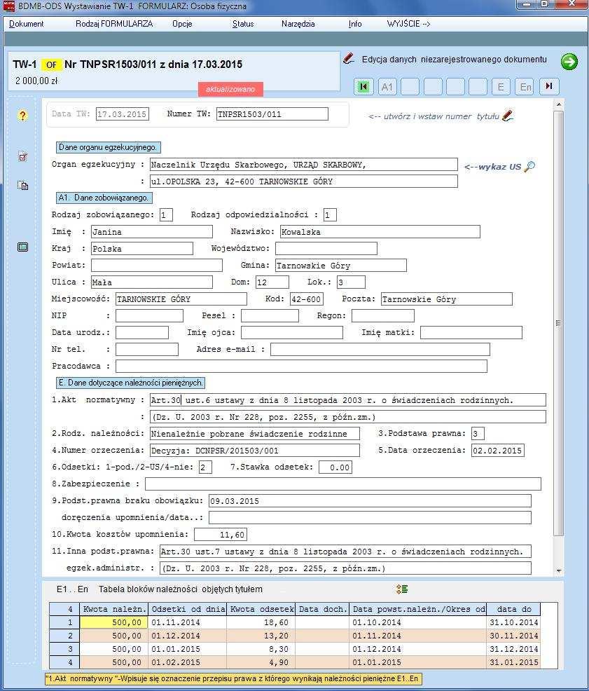Viewport: 589px width, 691px height.
Task: Click the sidebar copy pages icon
Action: coord(22,185)
